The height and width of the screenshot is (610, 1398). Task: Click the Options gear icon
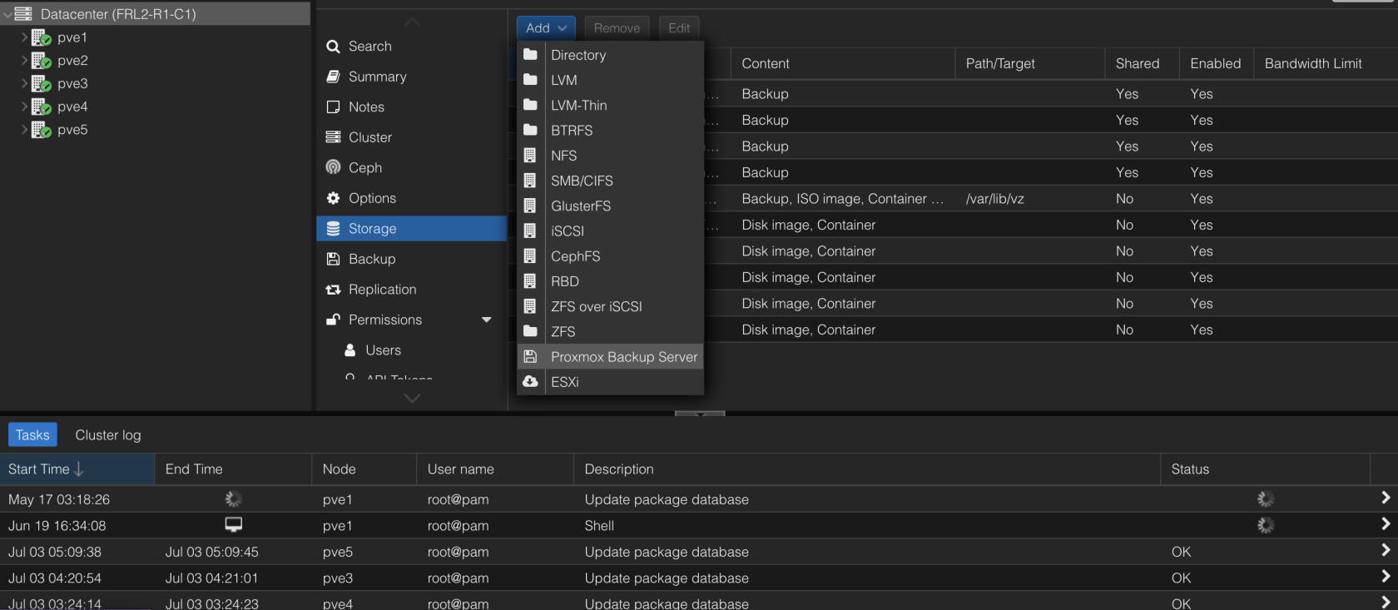point(333,198)
